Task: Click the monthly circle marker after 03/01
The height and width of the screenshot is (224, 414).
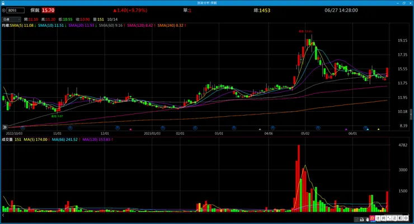Action: 234,128
